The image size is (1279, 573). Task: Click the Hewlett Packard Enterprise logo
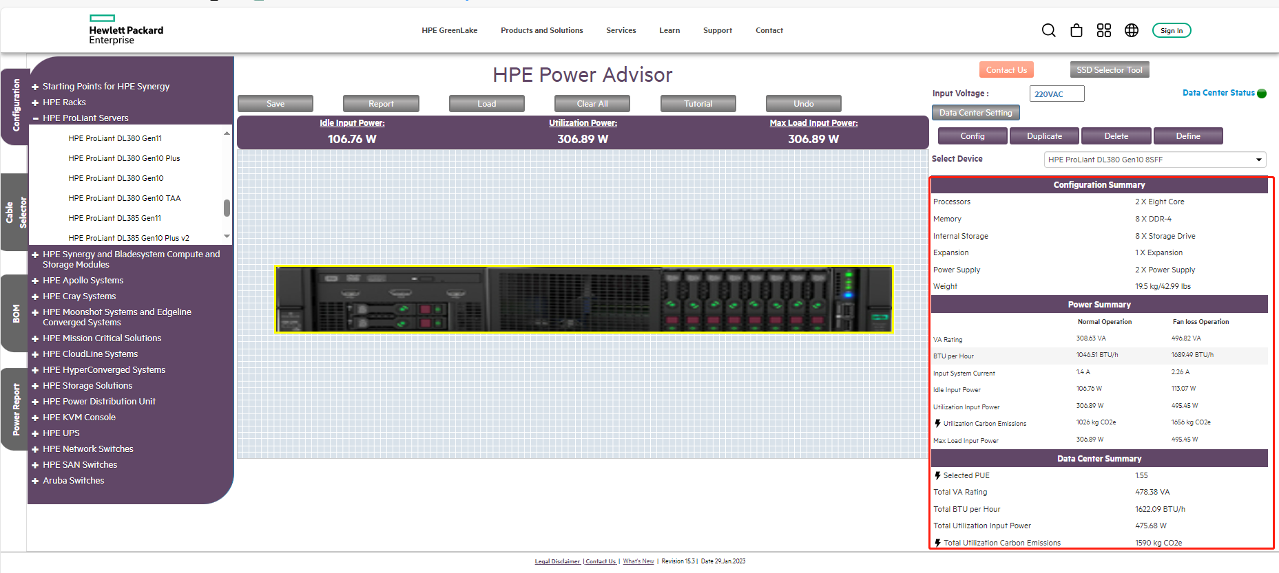pyautogui.click(x=126, y=30)
